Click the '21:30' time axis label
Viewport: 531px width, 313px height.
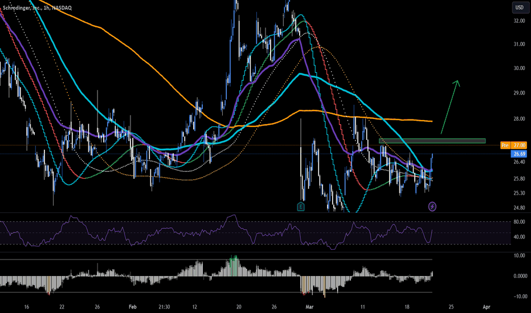point(164,307)
